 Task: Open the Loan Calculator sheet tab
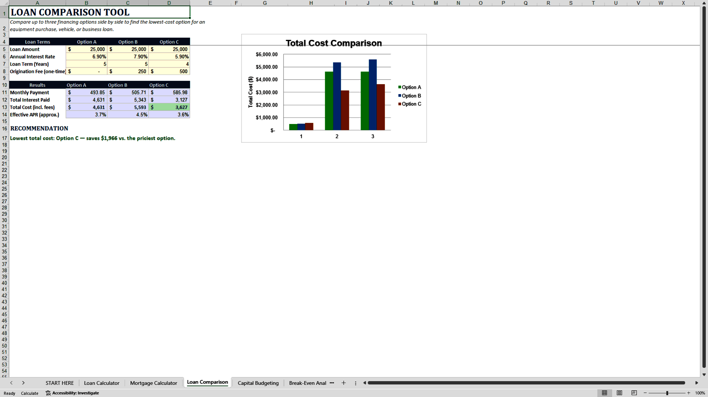click(x=102, y=383)
